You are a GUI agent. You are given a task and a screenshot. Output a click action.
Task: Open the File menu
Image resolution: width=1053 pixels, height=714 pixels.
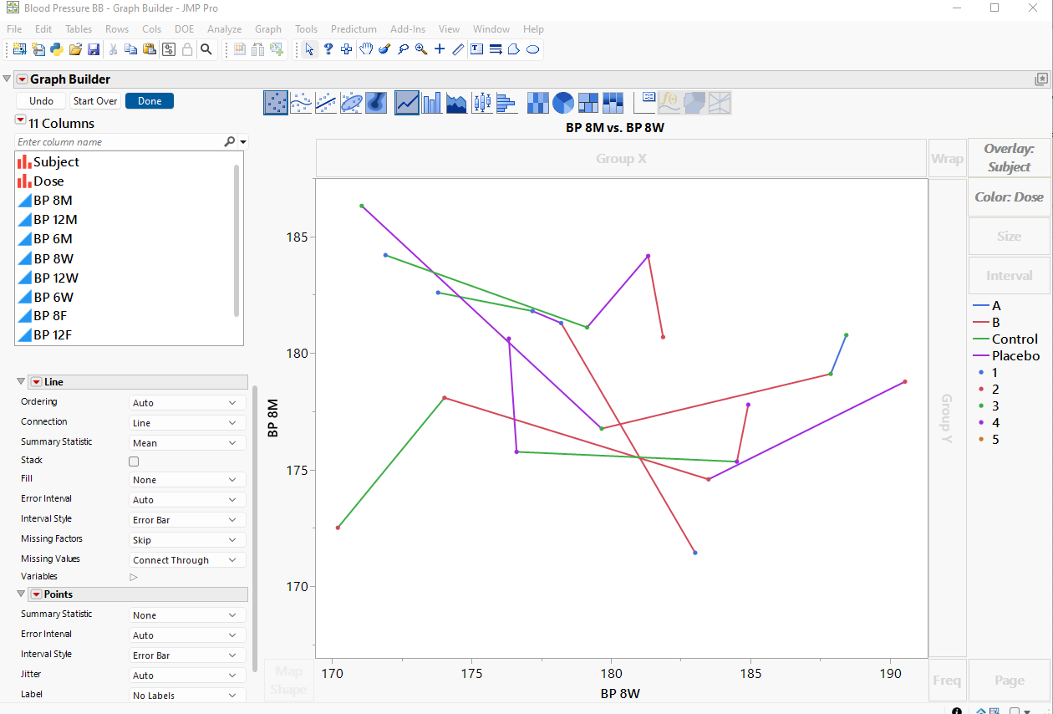(14, 28)
